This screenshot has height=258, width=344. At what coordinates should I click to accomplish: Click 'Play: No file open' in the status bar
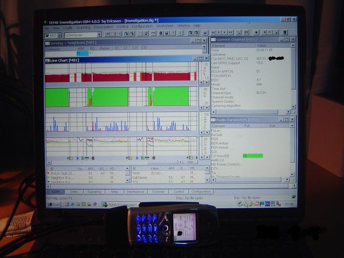[x=190, y=198]
